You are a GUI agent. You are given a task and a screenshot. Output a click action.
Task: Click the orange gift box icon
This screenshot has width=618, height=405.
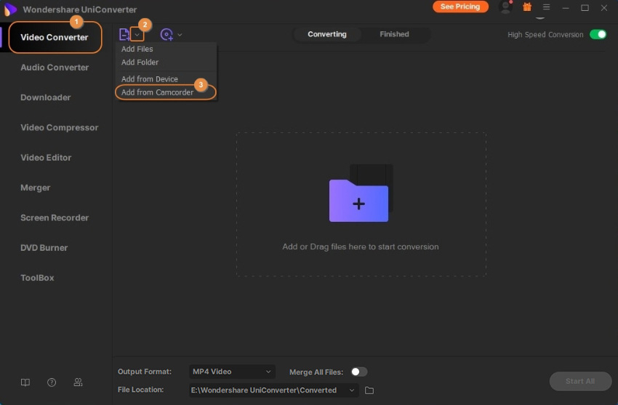(x=527, y=7)
